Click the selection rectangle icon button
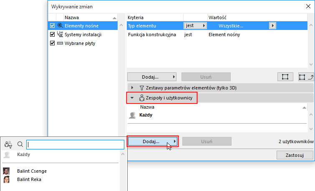 click(285, 77)
